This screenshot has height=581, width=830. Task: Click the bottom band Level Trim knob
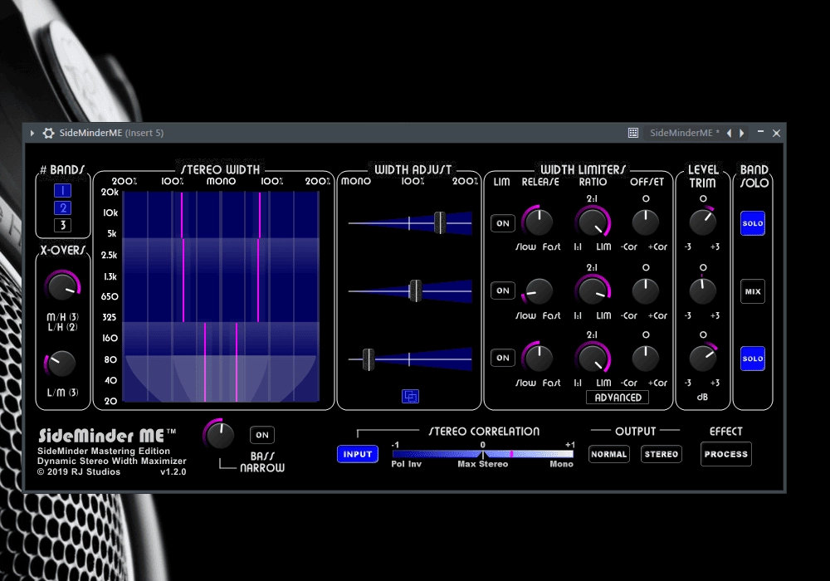703,359
